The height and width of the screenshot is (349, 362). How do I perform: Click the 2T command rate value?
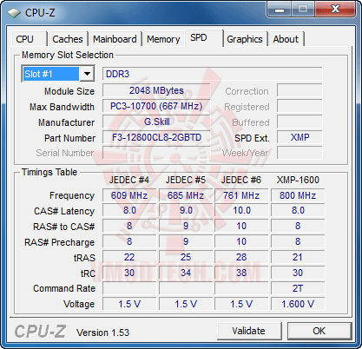click(x=298, y=288)
